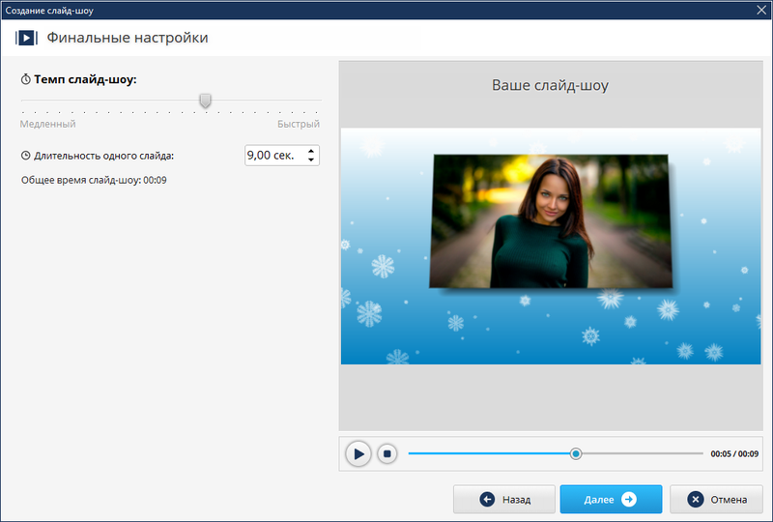Click the Общее время слайд-шоу: 00:09 text

[94, 180]
